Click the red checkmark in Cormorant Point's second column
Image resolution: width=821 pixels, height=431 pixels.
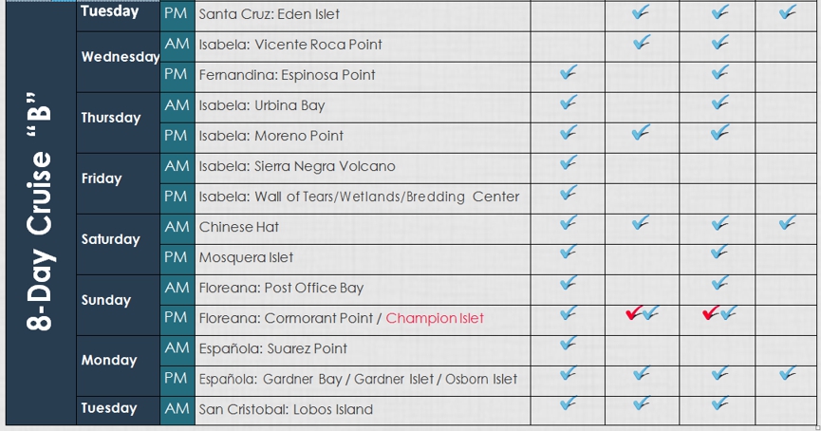point(634,313)
